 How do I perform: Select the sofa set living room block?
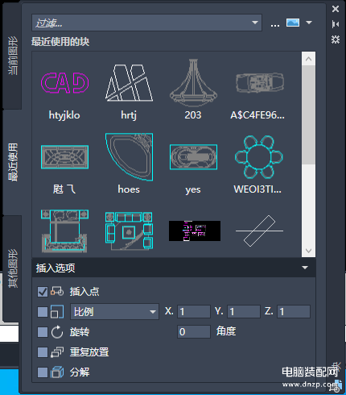click(129, 231)
